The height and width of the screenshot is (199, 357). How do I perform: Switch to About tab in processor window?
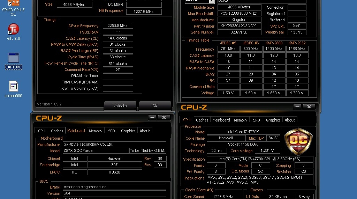(290, 120)
